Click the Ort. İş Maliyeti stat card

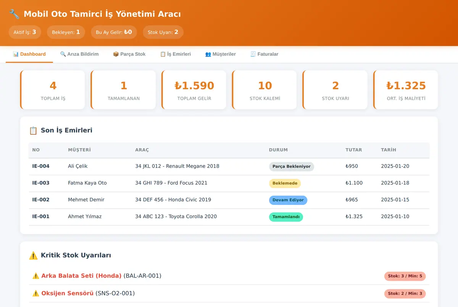tap(406, 90)
